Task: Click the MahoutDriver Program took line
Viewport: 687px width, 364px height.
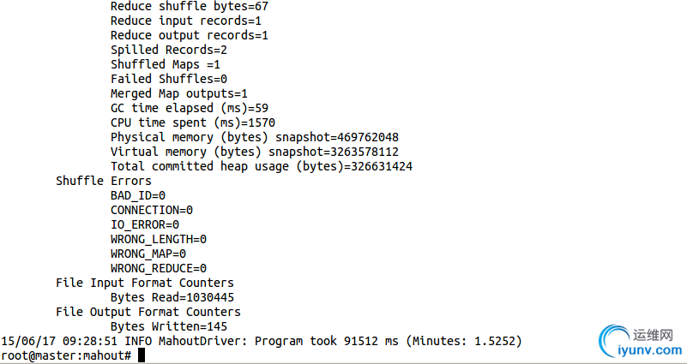Action: coord(262,341)
